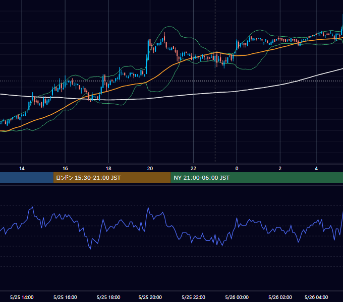Viewport: 343px width, 302px height.
Task: Click the ロンドン 15:30-21:00 JST session band
Action: pyautogui.click(x=112, y=178)
